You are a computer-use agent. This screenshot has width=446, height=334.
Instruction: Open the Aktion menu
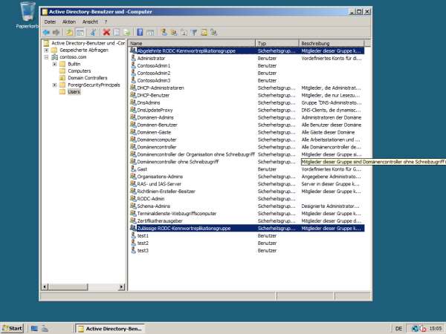pos(69,22)
